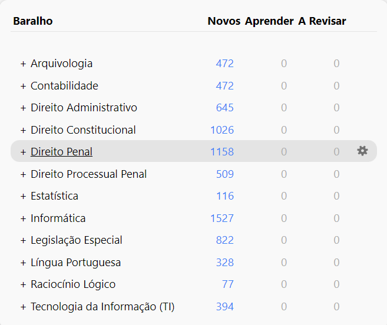Click the Novos column header

coord(224,21)
